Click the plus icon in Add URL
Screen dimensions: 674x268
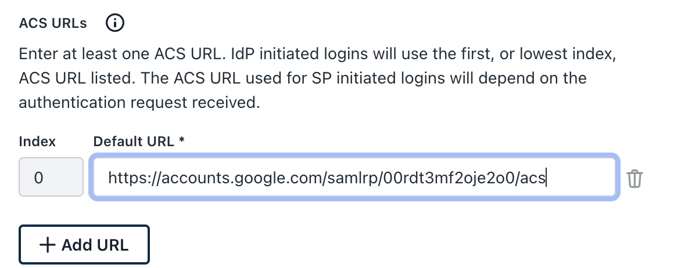tap(46, 245)
